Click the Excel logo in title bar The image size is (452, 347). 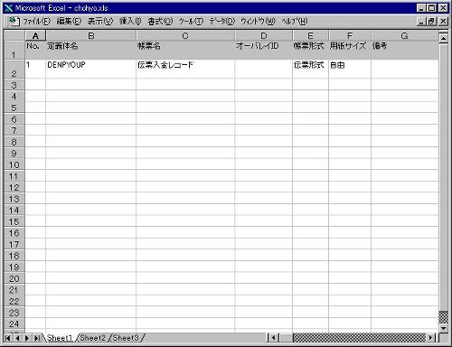coord(8,8)
